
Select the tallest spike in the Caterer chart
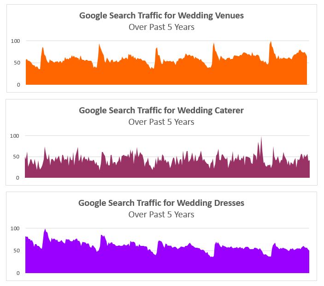[261, 138]
